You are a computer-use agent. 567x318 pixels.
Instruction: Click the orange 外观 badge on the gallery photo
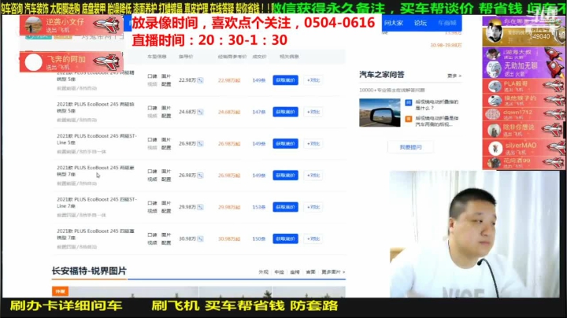(x=60, y=291)
